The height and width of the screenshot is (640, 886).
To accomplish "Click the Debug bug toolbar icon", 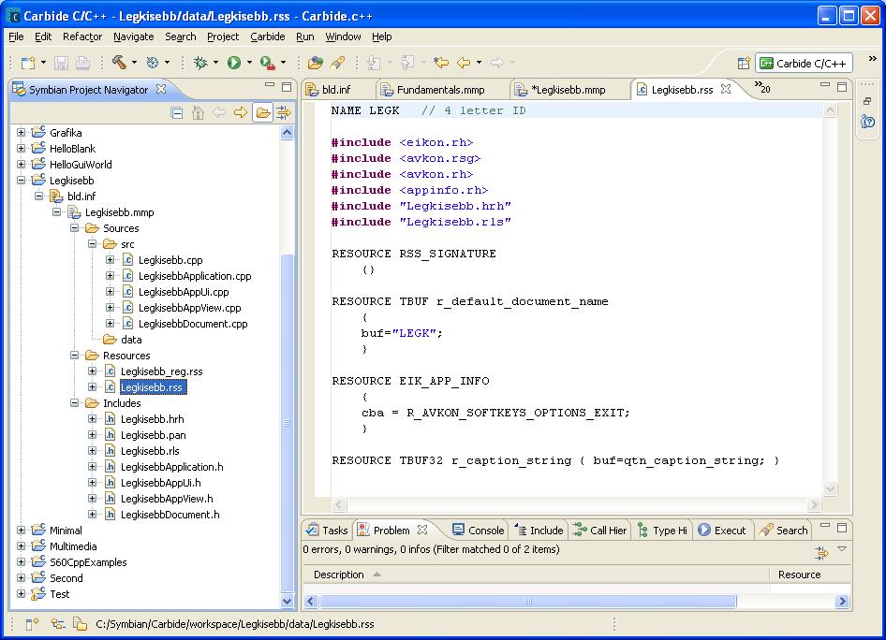I will pyautogui.click(x=200, y=63).
